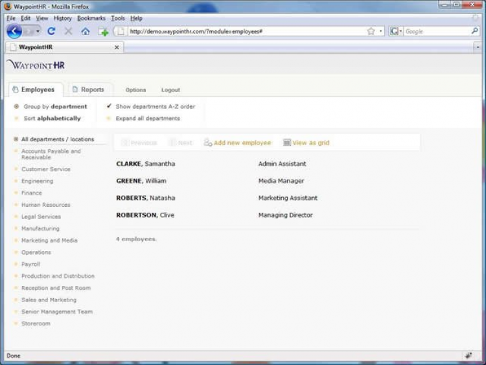
Task: Go back using browser back arrow
Action: click(x=14, y=31)
